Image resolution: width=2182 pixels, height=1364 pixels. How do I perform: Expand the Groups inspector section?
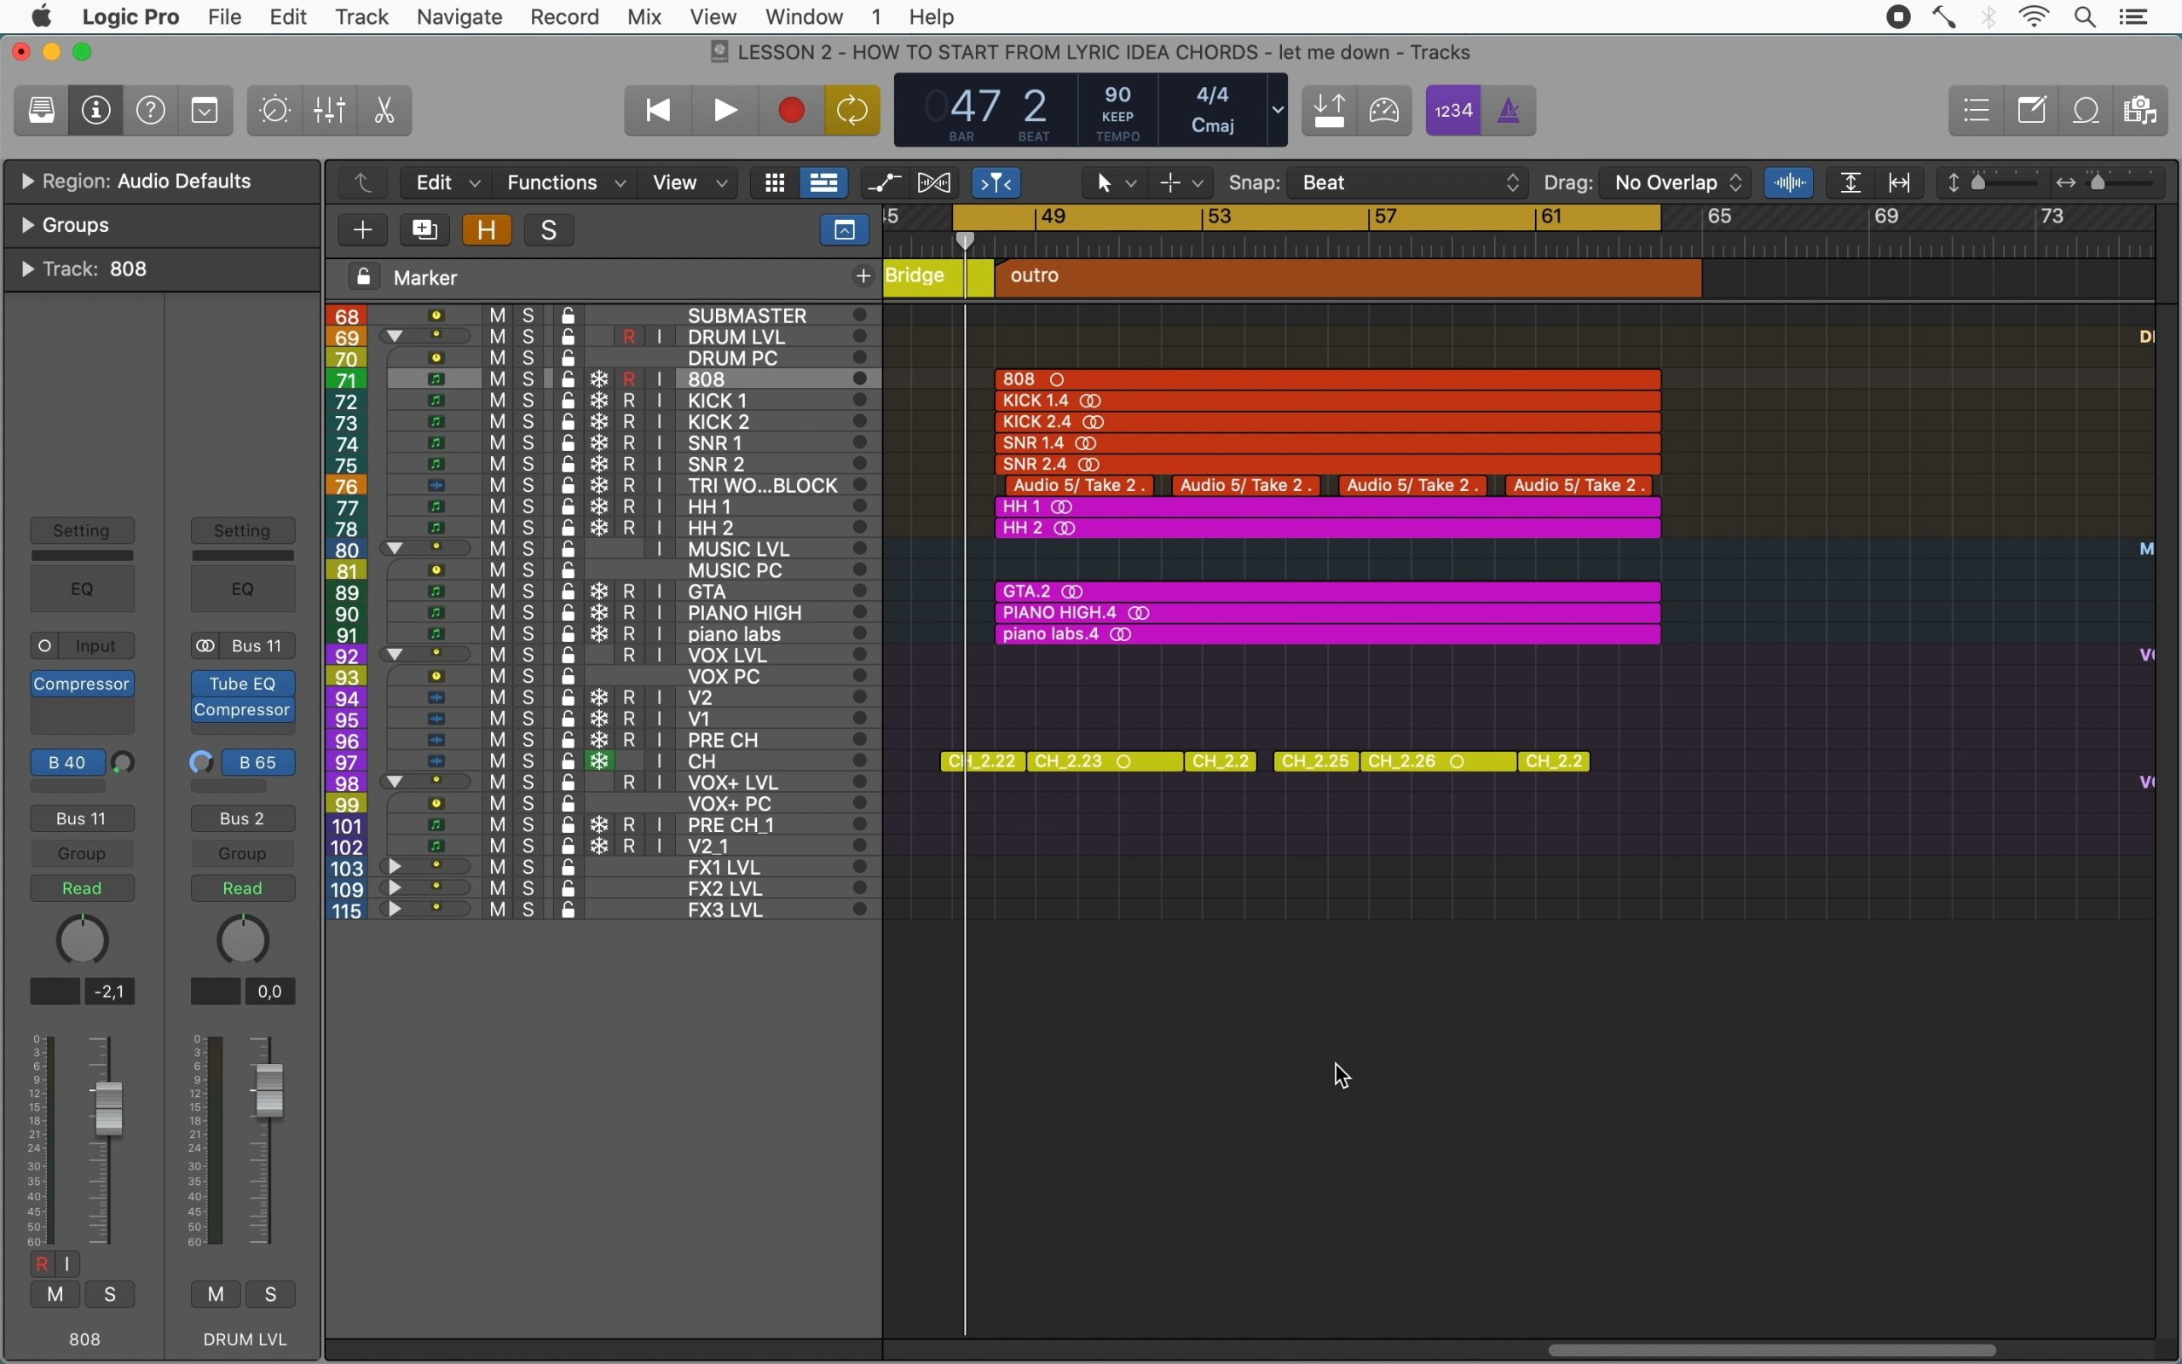click(28, 226)
